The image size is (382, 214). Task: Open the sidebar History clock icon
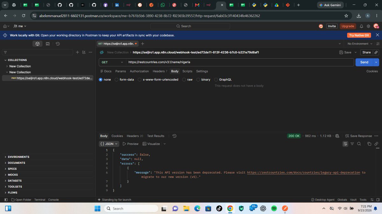(x=58, y=44)
